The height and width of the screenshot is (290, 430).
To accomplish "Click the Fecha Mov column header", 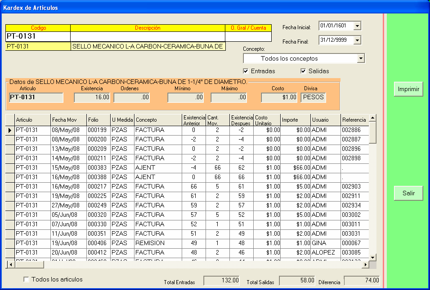I will point(68,120).
